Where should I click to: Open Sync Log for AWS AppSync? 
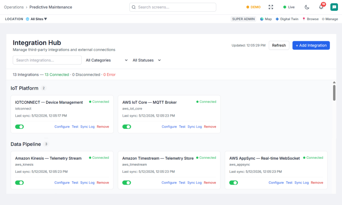[x=302, y=183]
